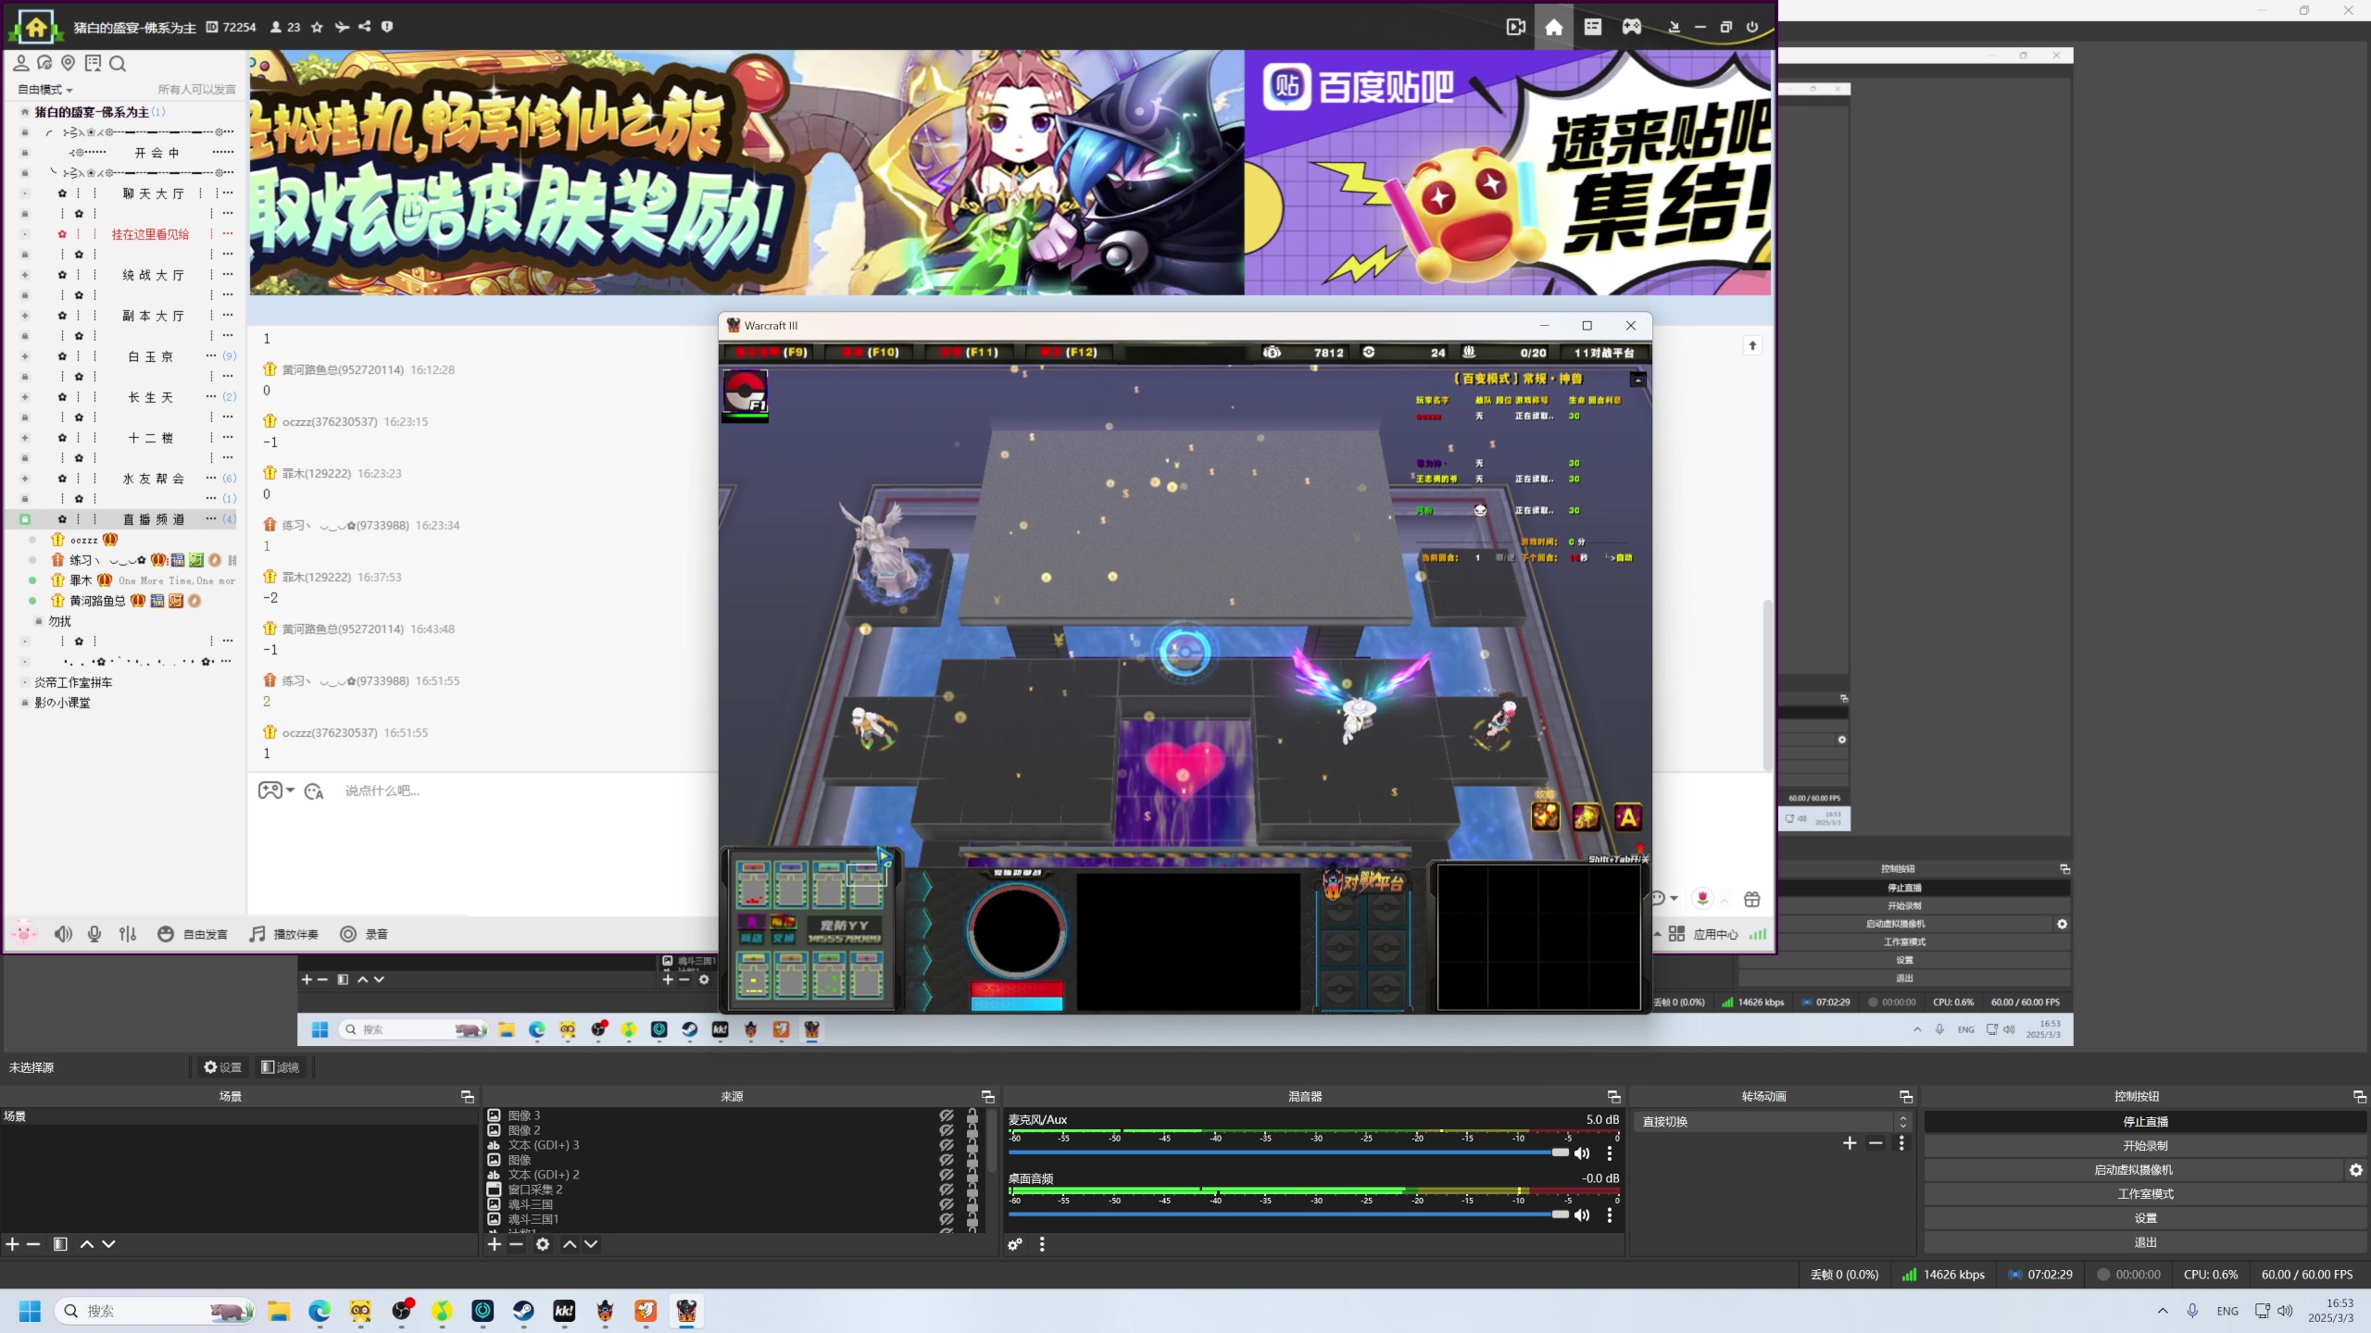Click the YY channel share icon
The image size is (2371, 1333).
(365, 27)
